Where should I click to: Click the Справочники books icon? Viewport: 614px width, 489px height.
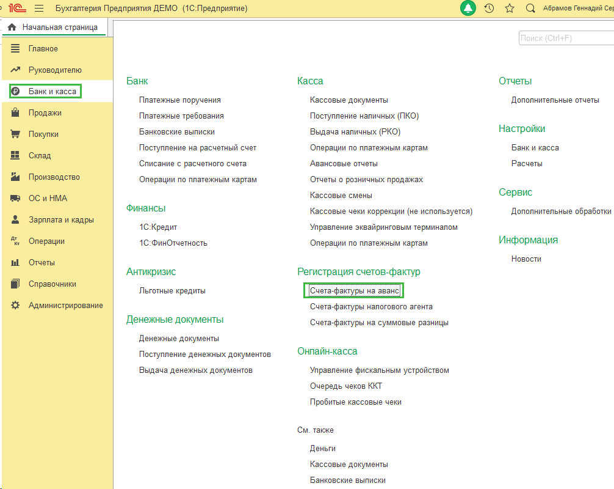point(15,284)
